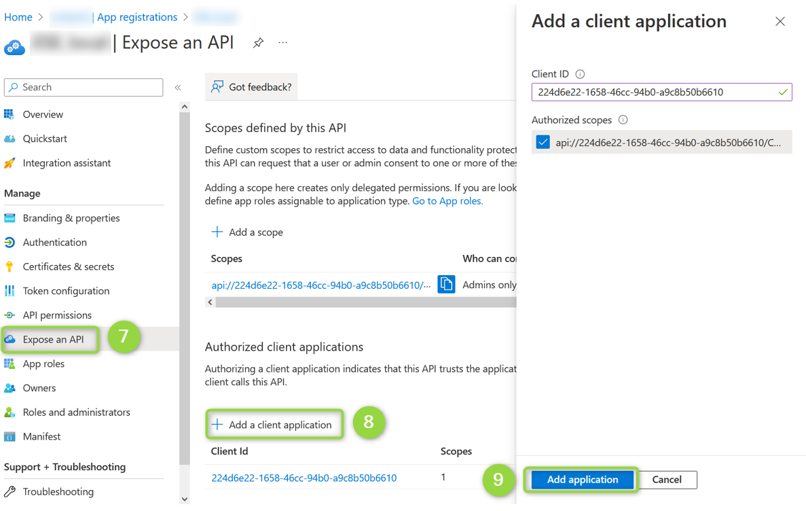
Task: Click Add a scope
Action: point(247,232)
